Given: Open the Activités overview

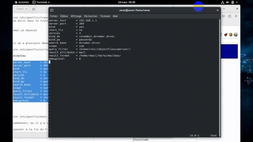Looking at the screenshot, I should (22, 2).
